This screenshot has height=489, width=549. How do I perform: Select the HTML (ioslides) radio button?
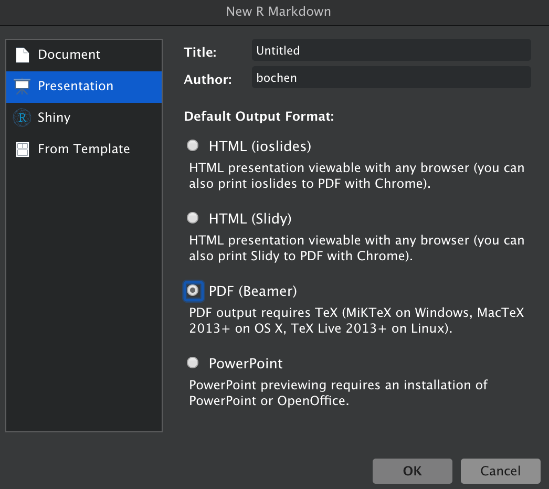click(193, 145)
